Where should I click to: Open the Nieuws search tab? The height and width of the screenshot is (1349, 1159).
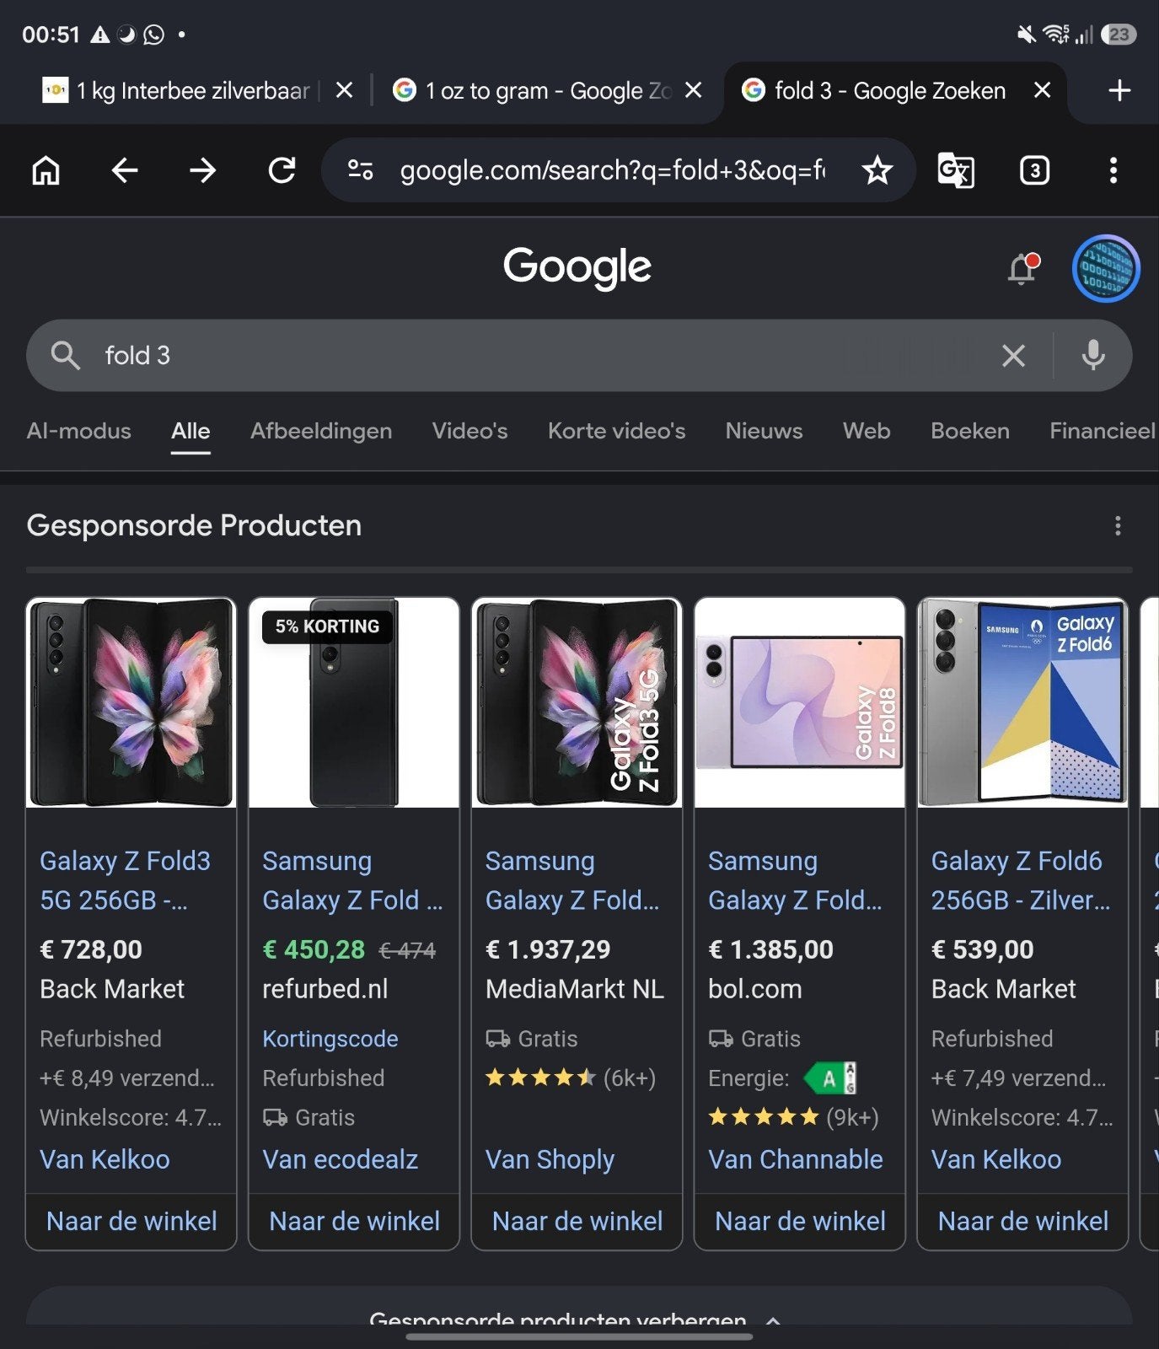tap(764, 431)
